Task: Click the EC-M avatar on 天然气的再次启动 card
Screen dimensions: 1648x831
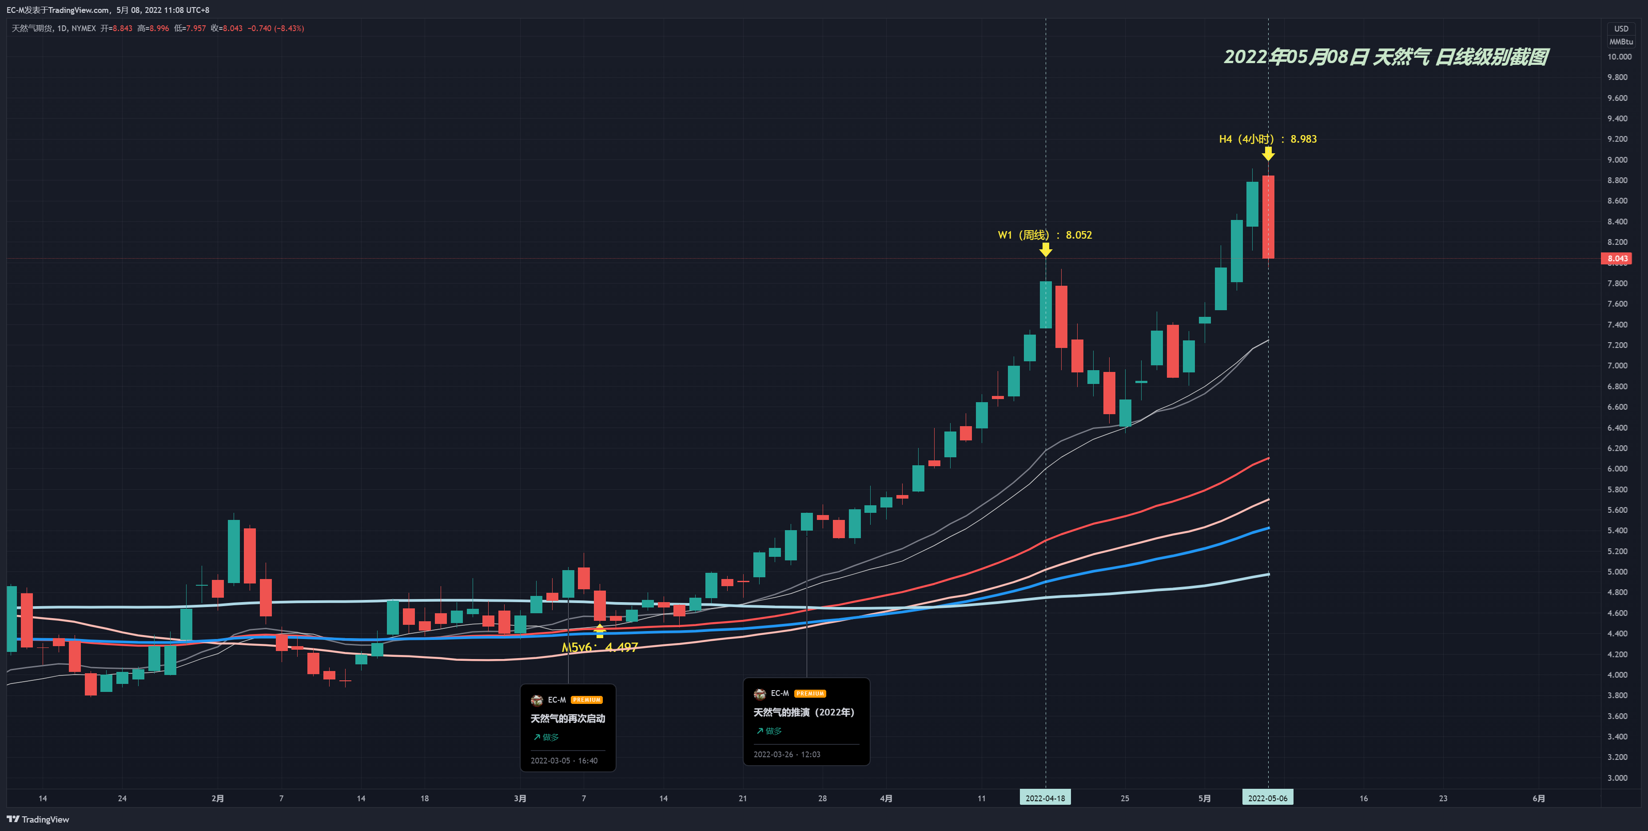Action: 537,700
